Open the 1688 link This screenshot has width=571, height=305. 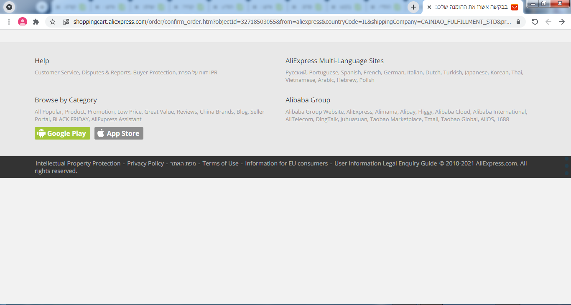503,119
